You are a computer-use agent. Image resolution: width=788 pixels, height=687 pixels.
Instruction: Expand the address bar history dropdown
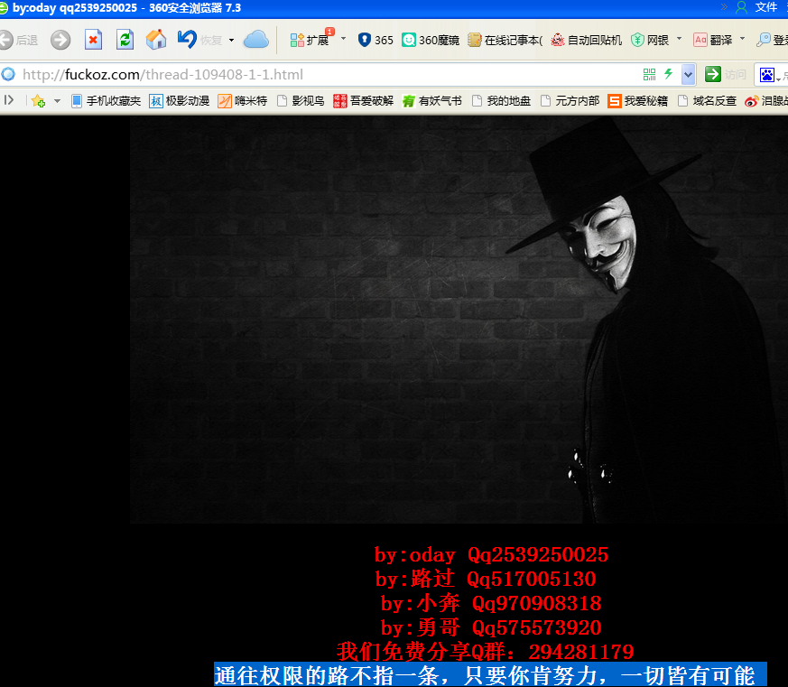tap(689, 75)
